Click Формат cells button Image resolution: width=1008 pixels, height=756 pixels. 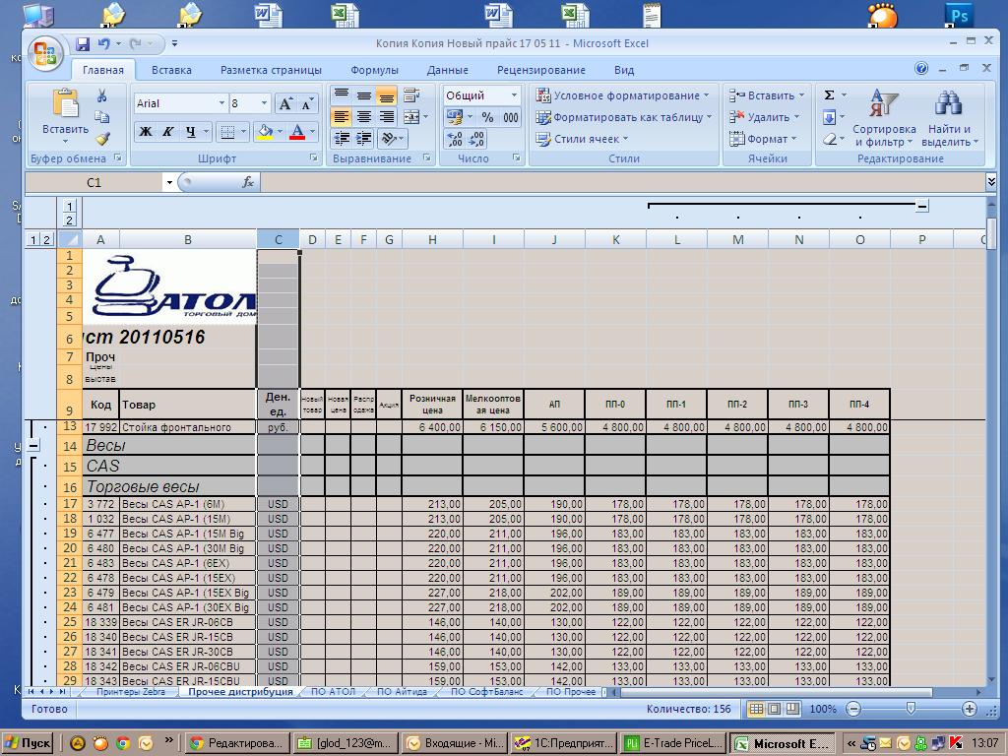(x=763, y=138)
